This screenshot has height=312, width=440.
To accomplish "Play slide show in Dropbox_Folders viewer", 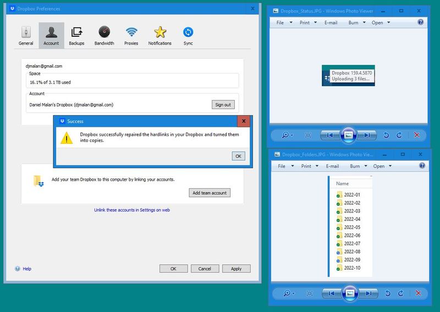I will pyautogui.click(x=350, y=293).
